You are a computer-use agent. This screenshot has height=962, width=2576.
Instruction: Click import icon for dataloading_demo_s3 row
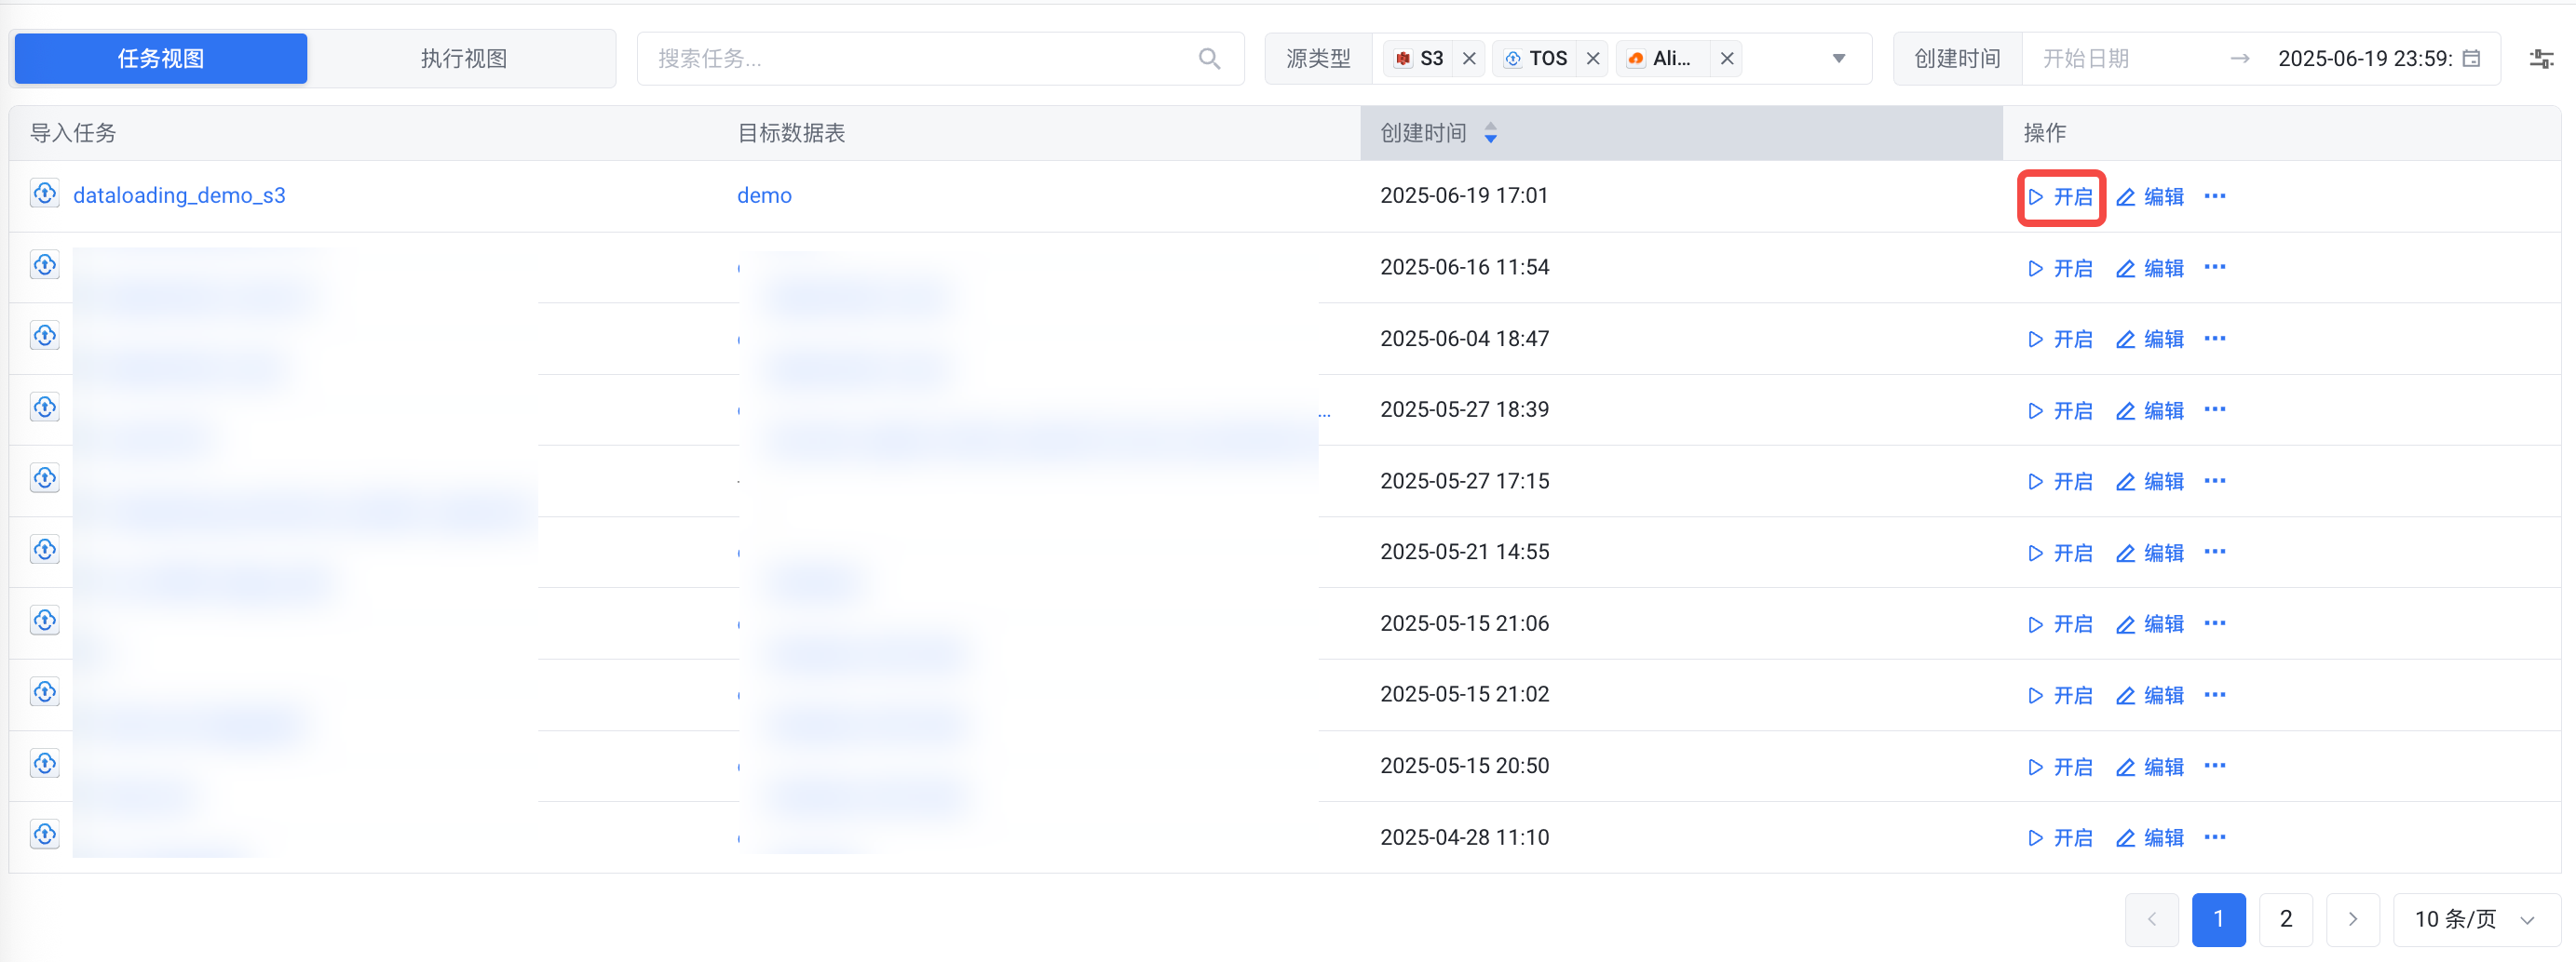tap(44, 194)
